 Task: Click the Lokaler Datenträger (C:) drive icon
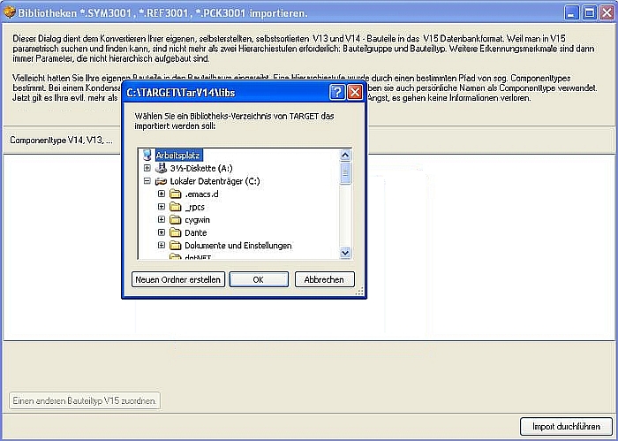tap(161, 180)
